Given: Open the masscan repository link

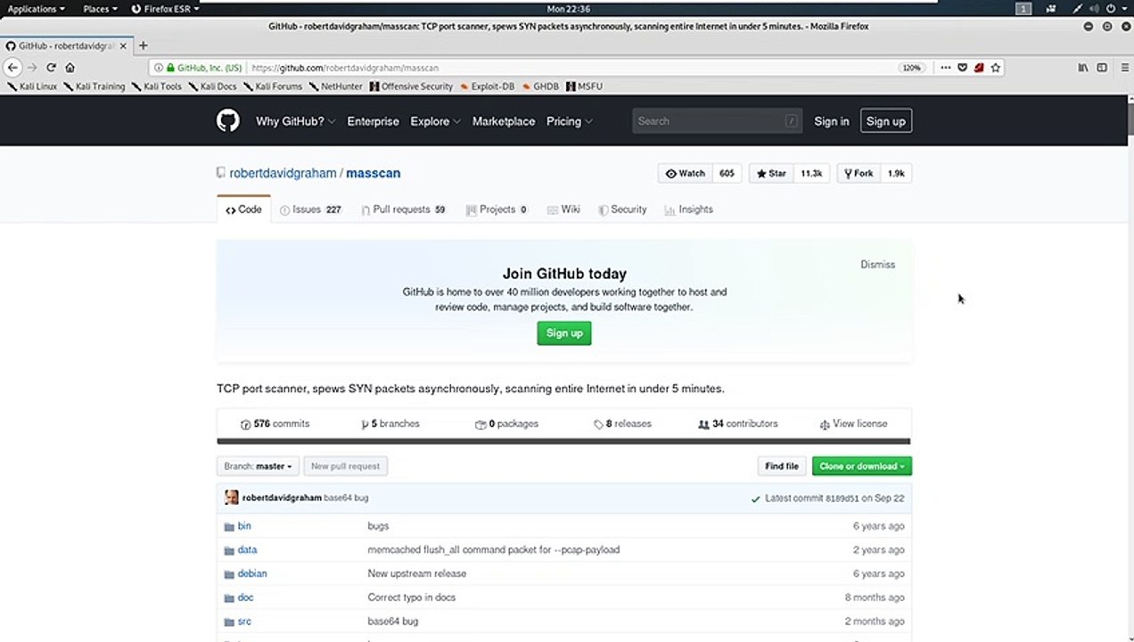Looking at the screenshot, I should (x=373, y=173).
